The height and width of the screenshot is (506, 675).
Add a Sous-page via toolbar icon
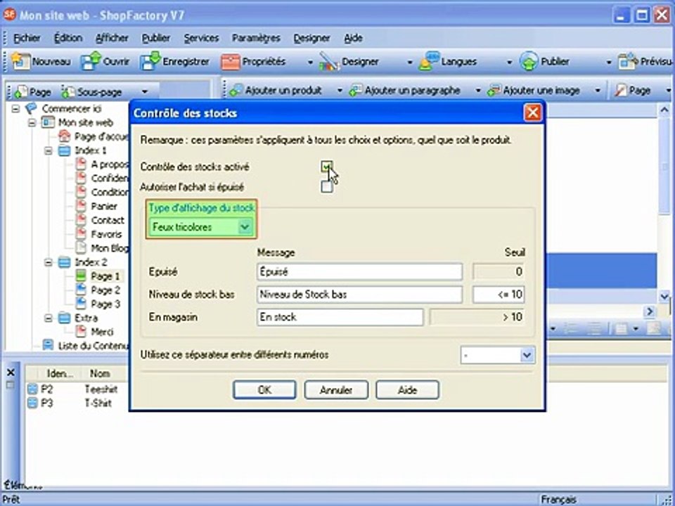(x=68, y=91)
